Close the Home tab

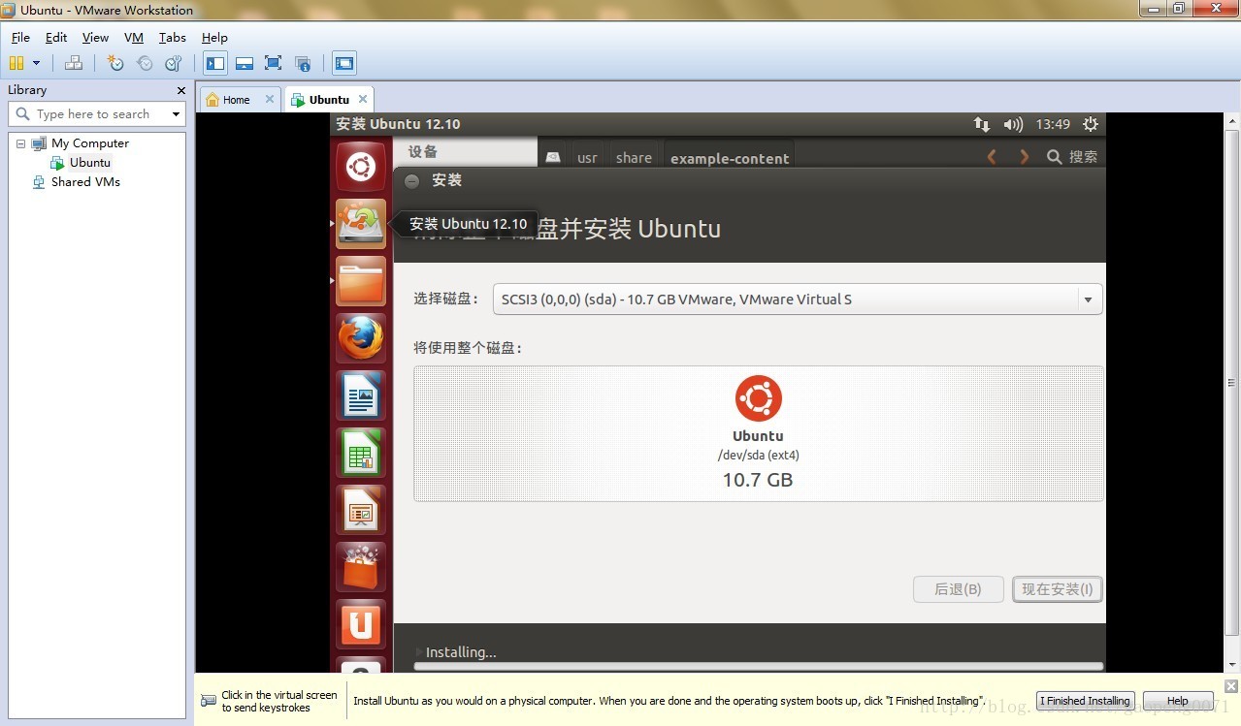click(x=270, y=99)
